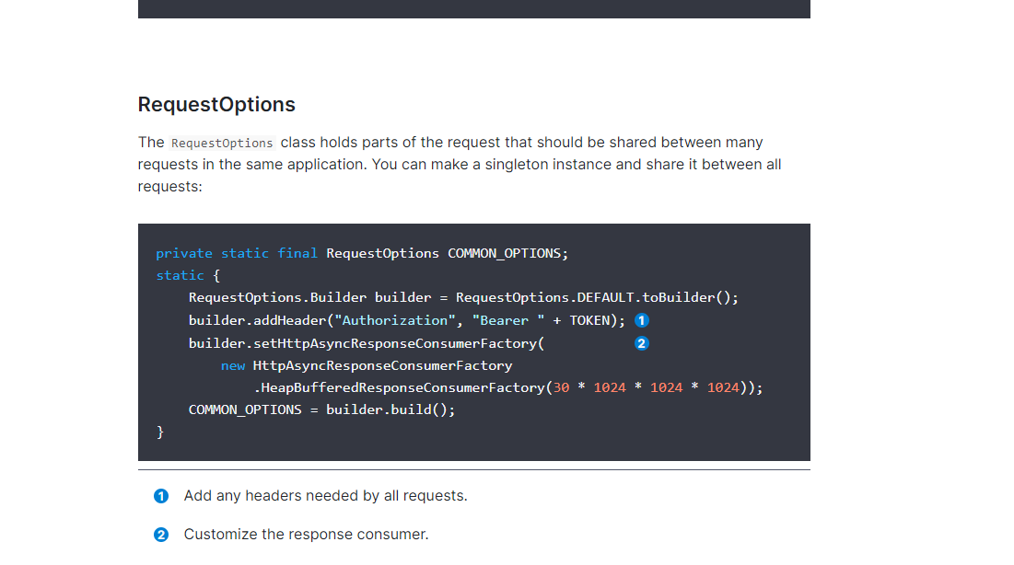Click 'COMMON_OPTIONS = builder.build();' code line
1014x565 pixels.
322,409
